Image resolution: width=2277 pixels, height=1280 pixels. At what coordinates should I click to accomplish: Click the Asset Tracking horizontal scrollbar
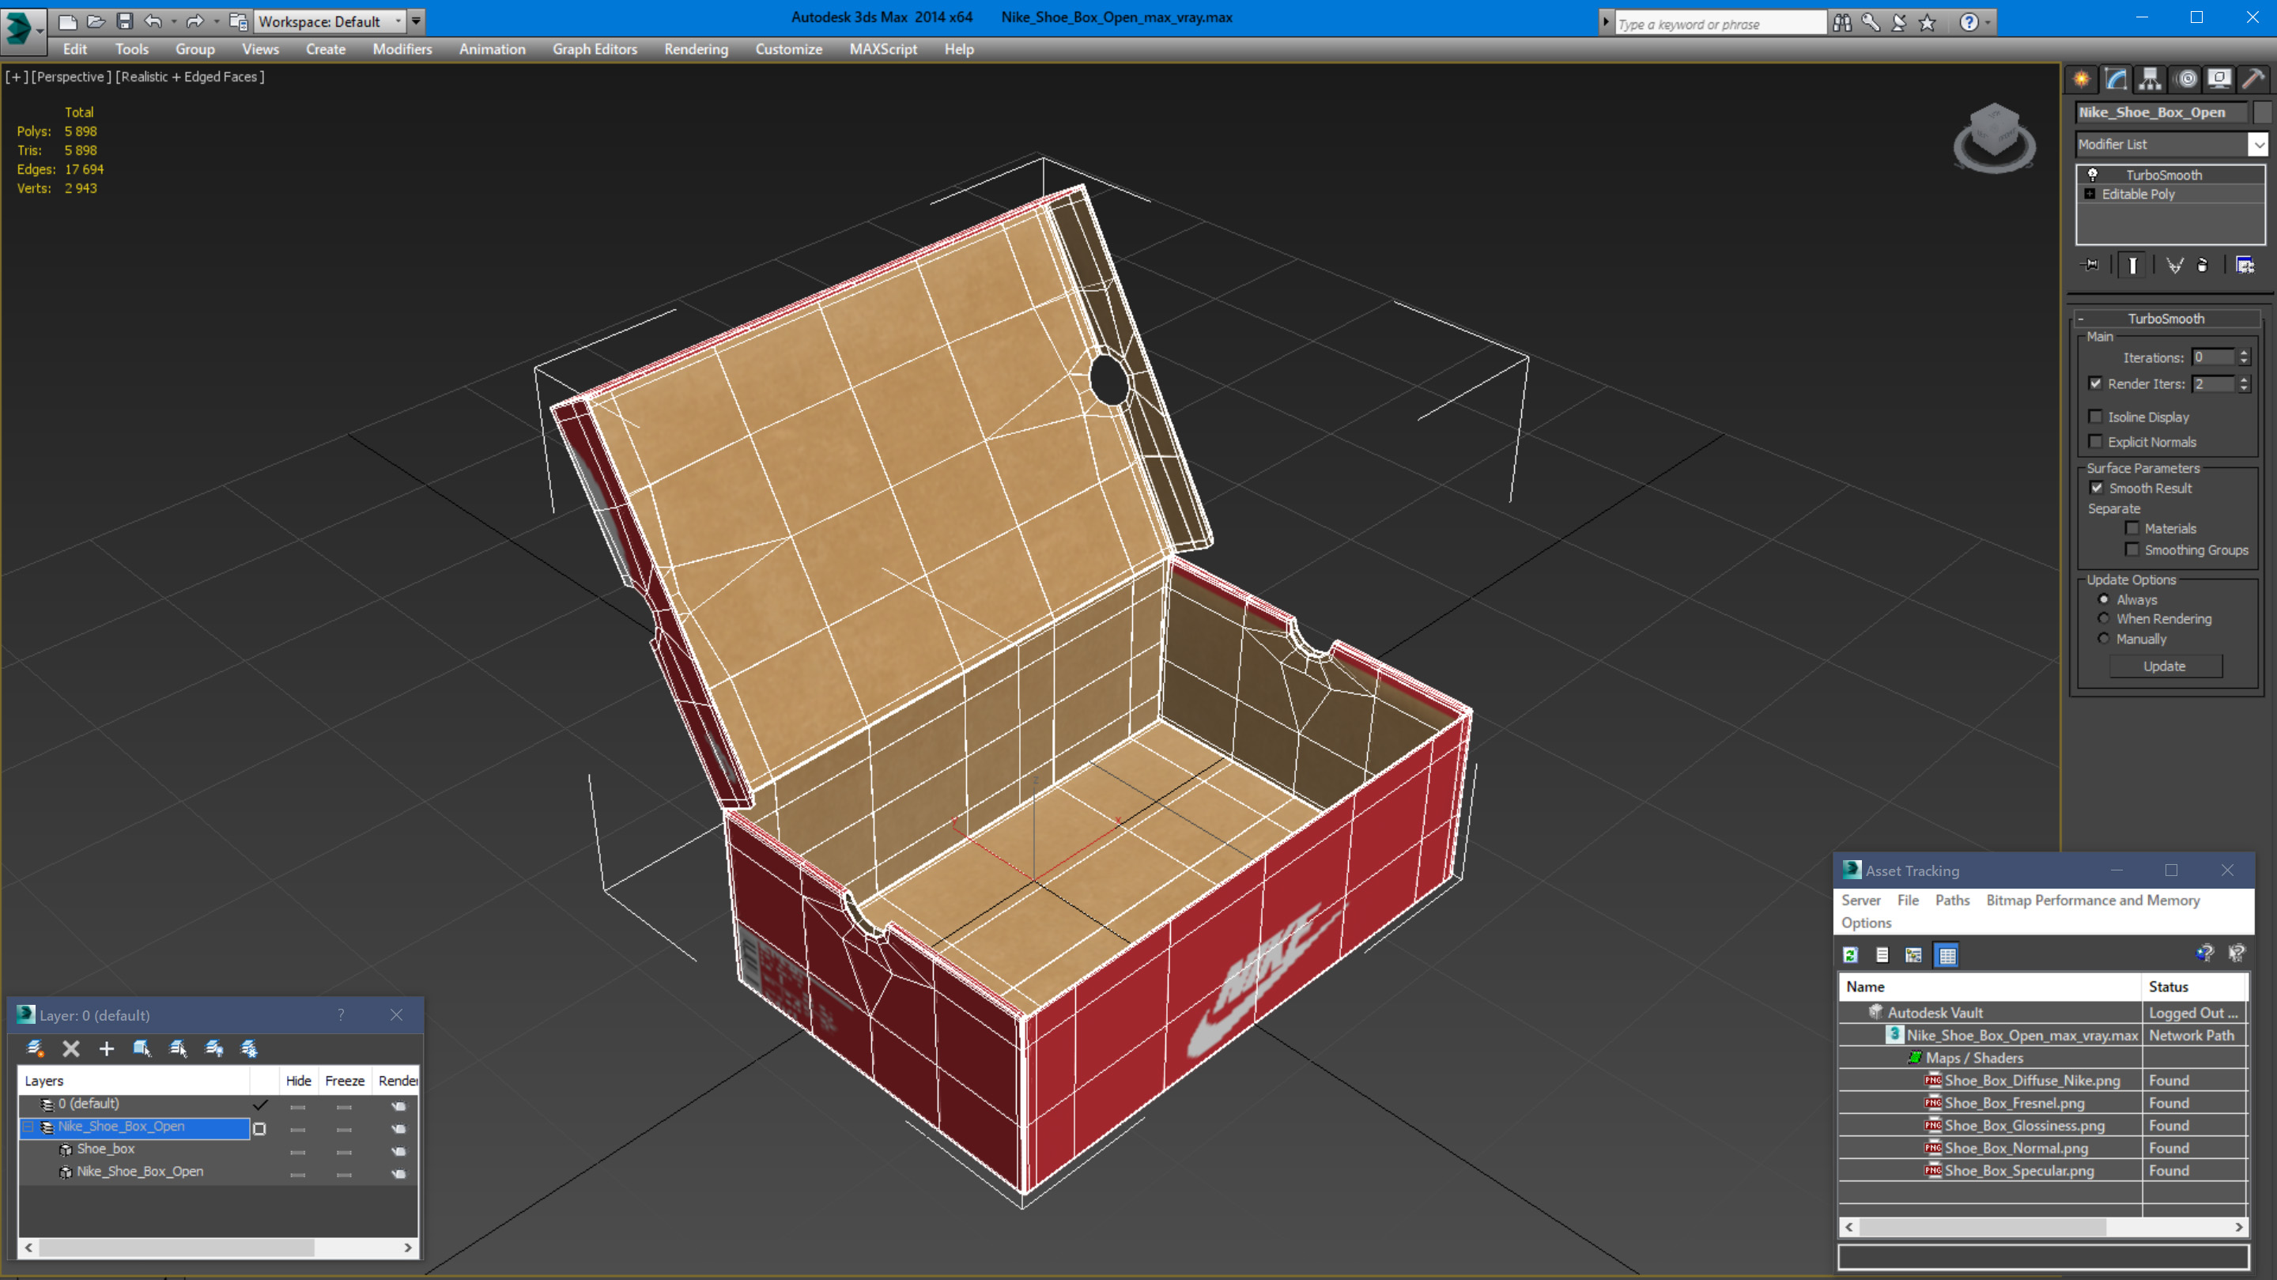[2044, 1227]
